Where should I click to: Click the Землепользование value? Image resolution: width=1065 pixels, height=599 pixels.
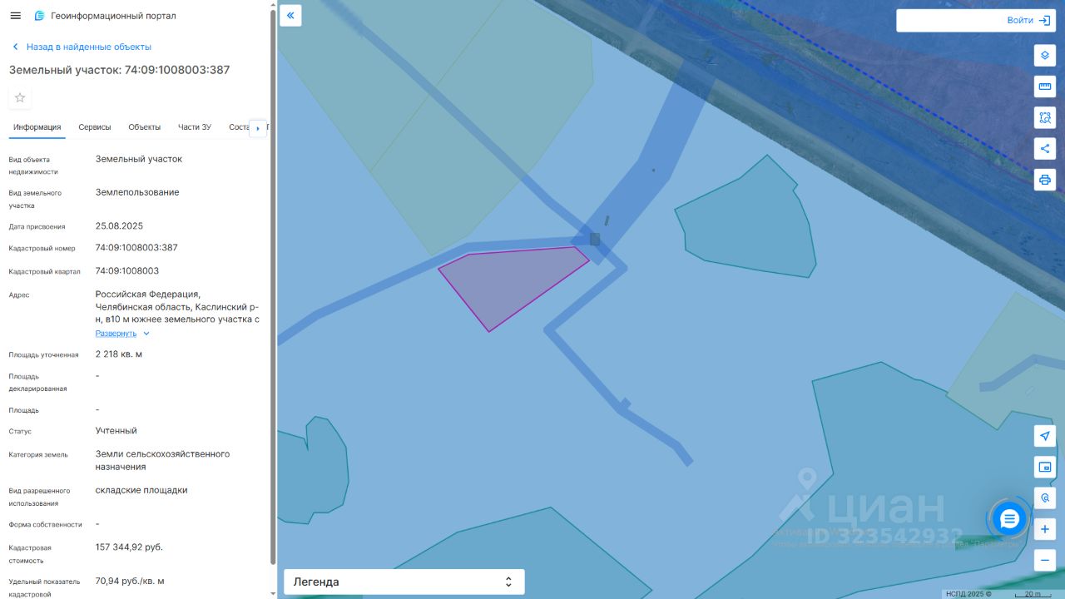[137, 192]
